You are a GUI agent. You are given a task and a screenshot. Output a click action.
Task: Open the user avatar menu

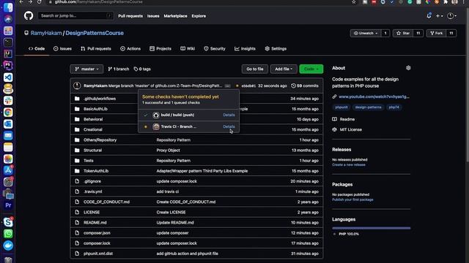(x=451, y=16)
